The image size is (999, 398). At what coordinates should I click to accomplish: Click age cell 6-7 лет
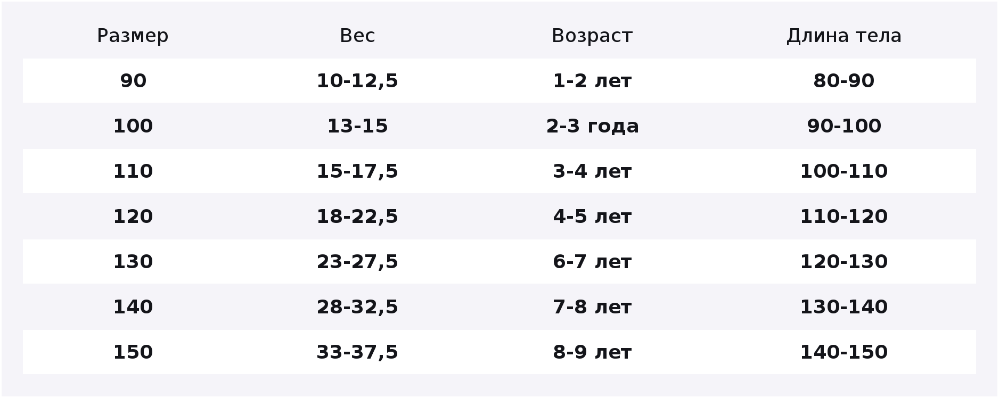coord(592,262)
